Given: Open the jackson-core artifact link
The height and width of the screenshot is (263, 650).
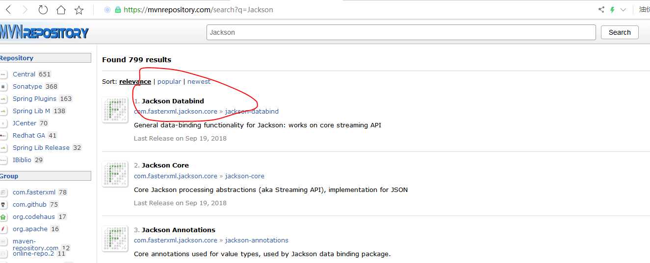Looking at the screenshot, I should pos(245,176).
